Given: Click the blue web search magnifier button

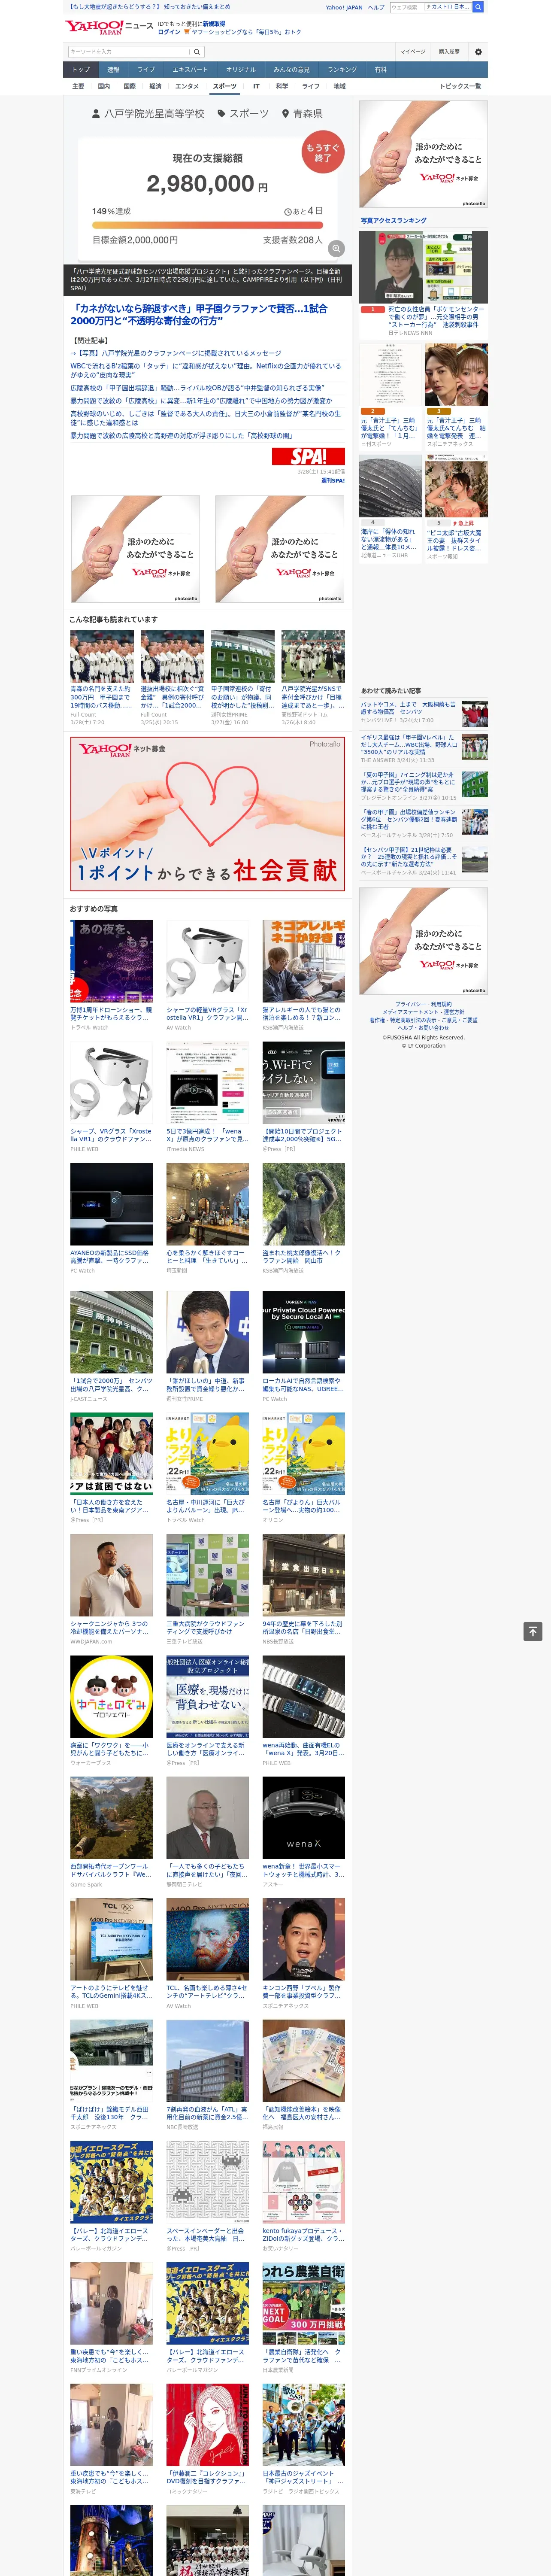Looking at the screenshot, I should [478, 7].
